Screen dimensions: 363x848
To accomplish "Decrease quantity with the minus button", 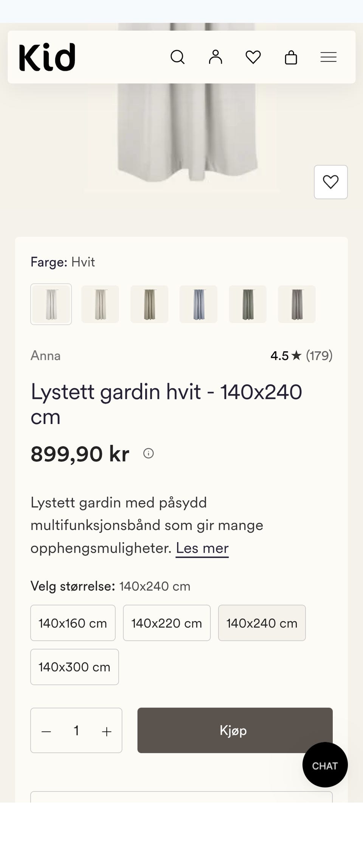I will (x=46, y=731).
